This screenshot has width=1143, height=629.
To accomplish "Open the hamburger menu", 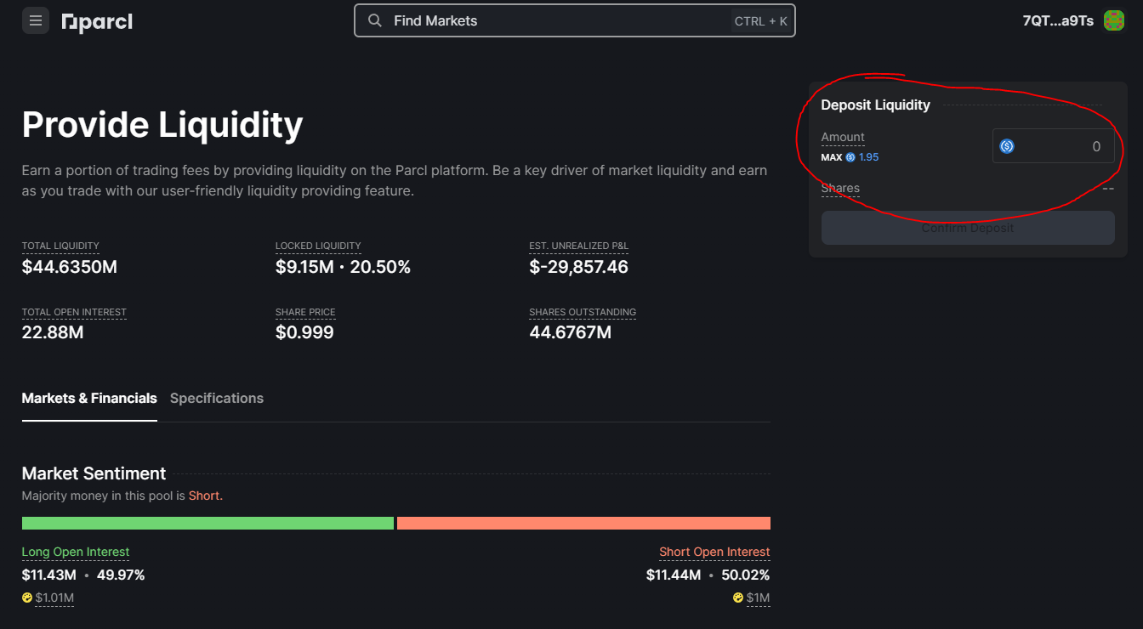I will 36,20.
